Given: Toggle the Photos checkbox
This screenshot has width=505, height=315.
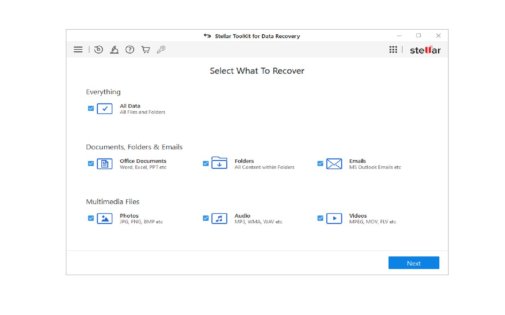Looking at the screenshot, I should click(x=91, y=218).
